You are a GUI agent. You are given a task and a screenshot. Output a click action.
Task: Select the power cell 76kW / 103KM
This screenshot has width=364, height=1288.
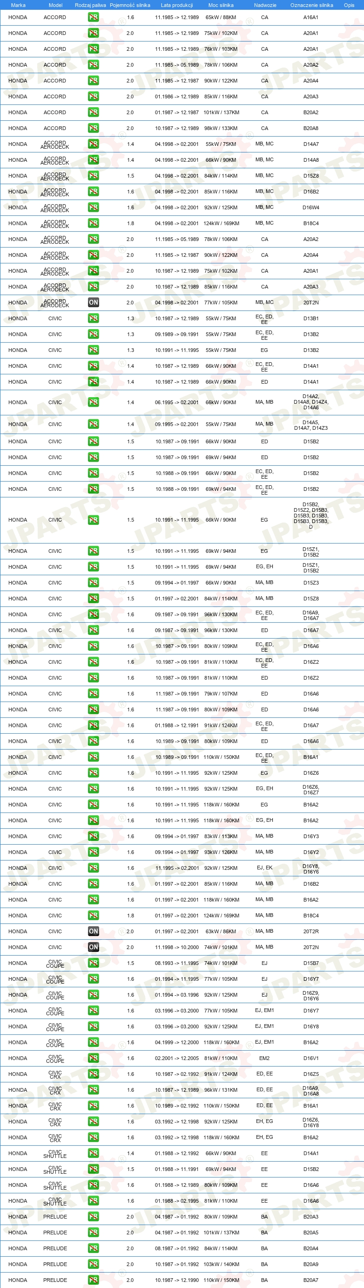(x=221, y=49)
